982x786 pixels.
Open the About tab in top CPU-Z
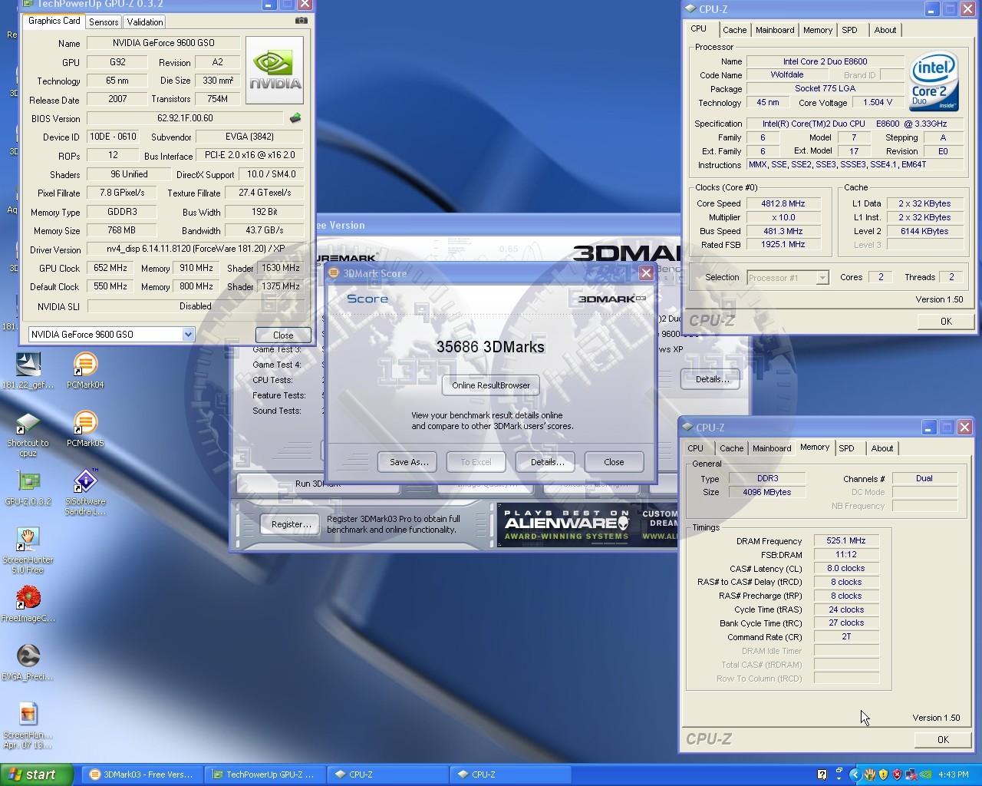click(885, 30)
